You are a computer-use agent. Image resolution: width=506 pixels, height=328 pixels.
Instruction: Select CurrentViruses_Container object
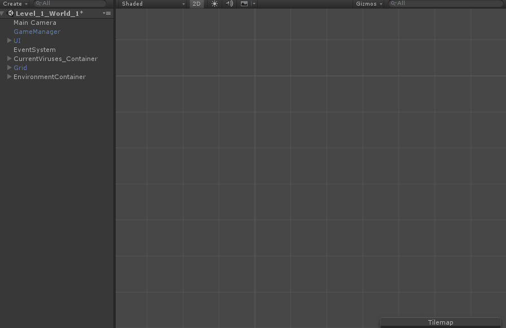pos(55,59)
